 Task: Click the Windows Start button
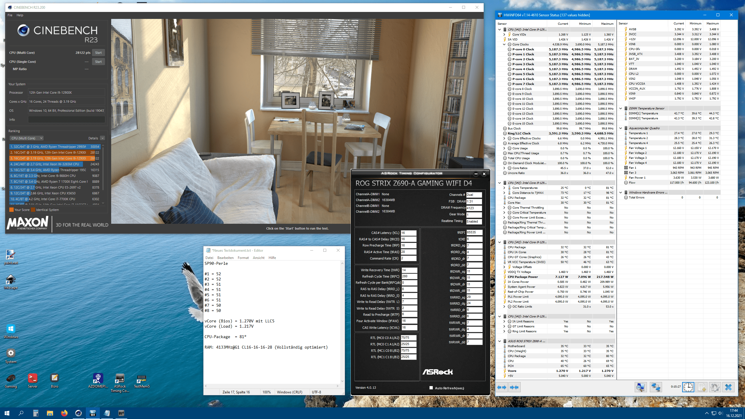(x=7, y=413)
